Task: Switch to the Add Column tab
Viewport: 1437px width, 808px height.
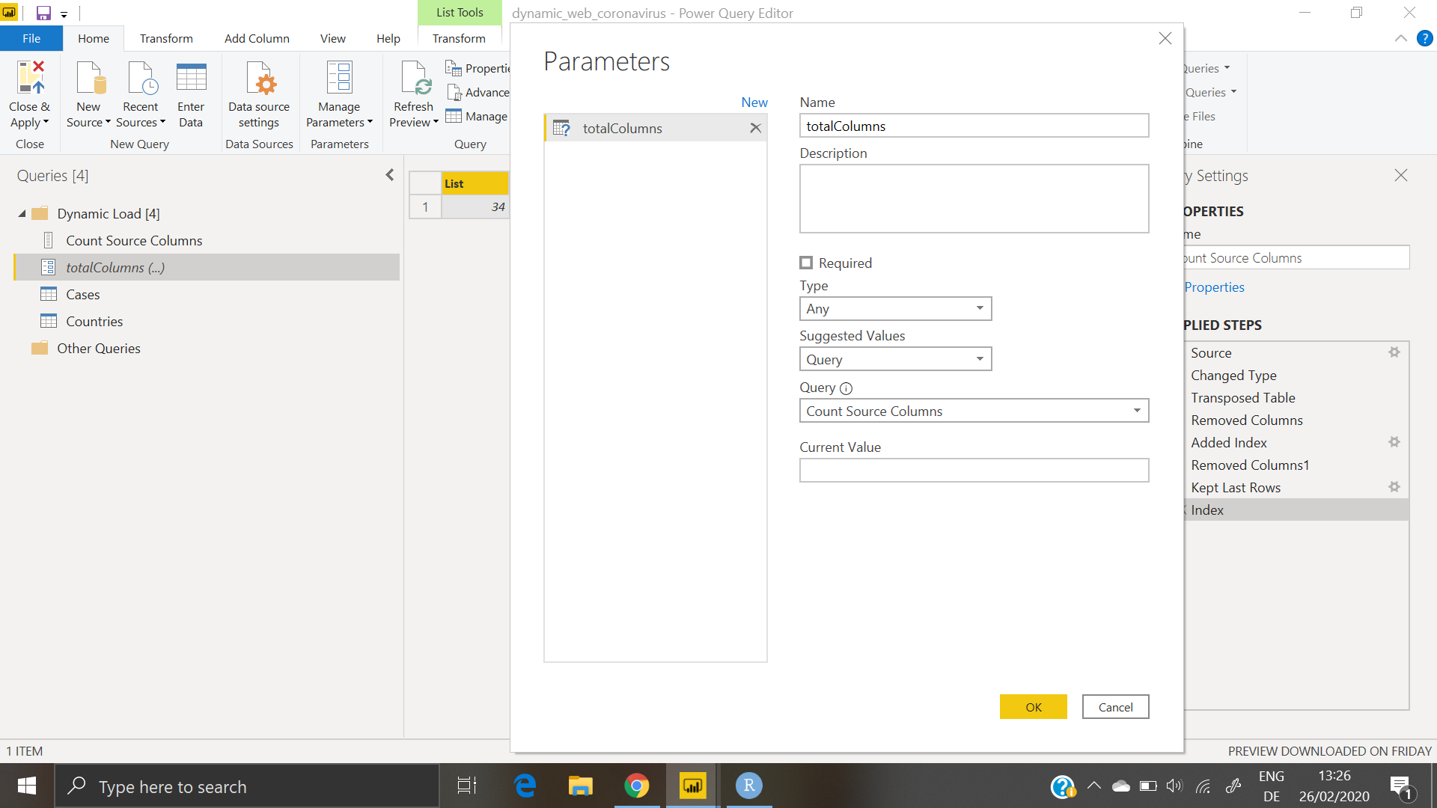Action: click(257, 38)
